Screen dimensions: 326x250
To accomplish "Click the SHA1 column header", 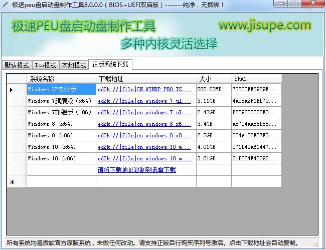I will click(257, 79).
